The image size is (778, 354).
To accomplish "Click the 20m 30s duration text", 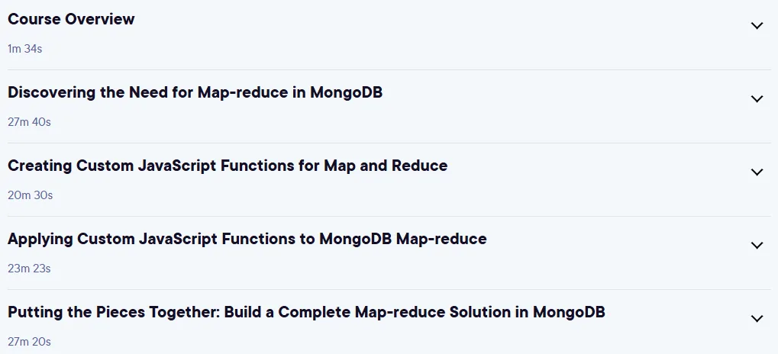I will click(x=31, y=195).
